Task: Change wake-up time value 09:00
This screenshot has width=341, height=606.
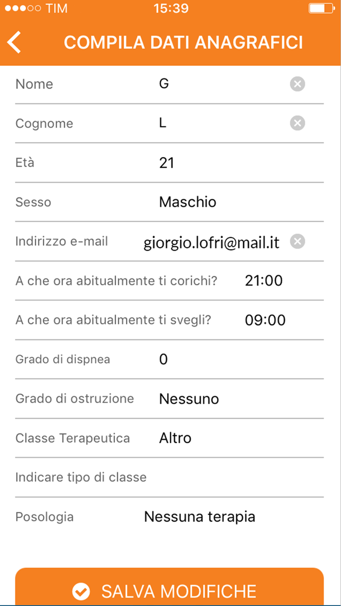Action: click(265, 320)
